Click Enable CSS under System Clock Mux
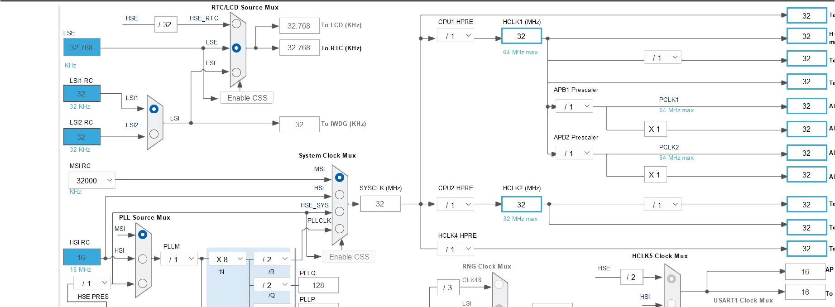The height and width of the screenshot is (307, 835). [x=349, y=257]
